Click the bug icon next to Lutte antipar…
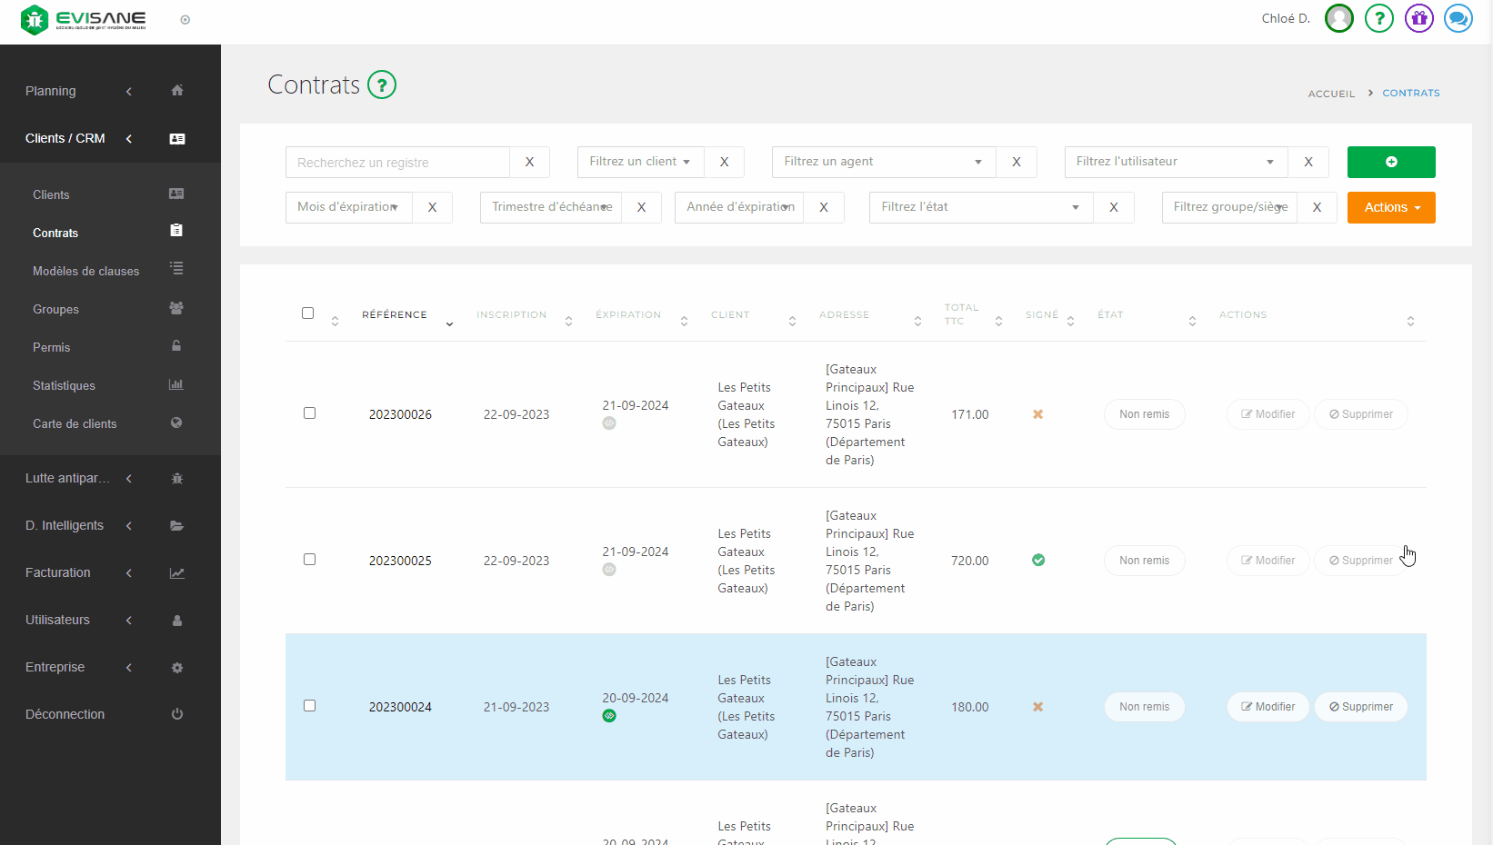 [177, 479]
